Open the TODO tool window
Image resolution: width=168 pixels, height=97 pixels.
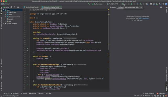tap(6, 93)
